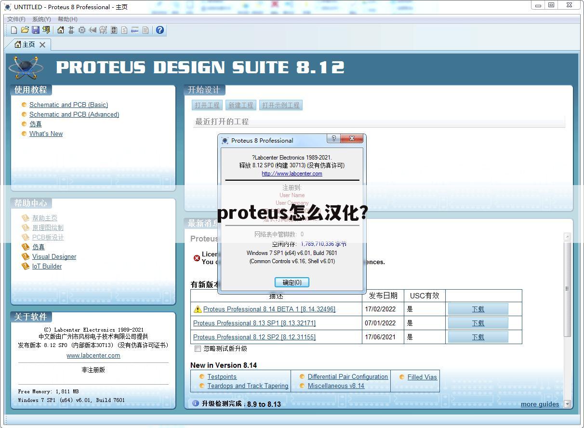Click the warning icon beside 8.14 BETA 1

coord(198,309)
